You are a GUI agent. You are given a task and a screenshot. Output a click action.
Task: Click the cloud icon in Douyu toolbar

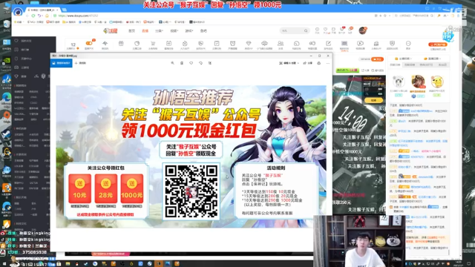point(264,44)
